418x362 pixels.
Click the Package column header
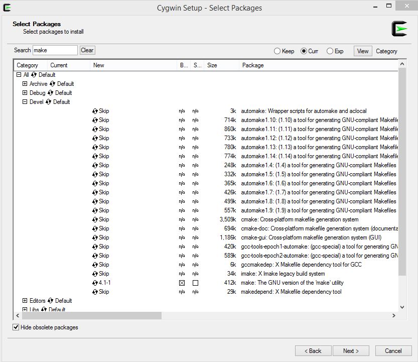click(x=253, y=65)
